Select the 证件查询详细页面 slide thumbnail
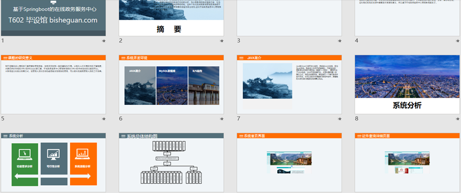This screenshot has height=193, width=461. pyautogui.click(x=408, y=163)
